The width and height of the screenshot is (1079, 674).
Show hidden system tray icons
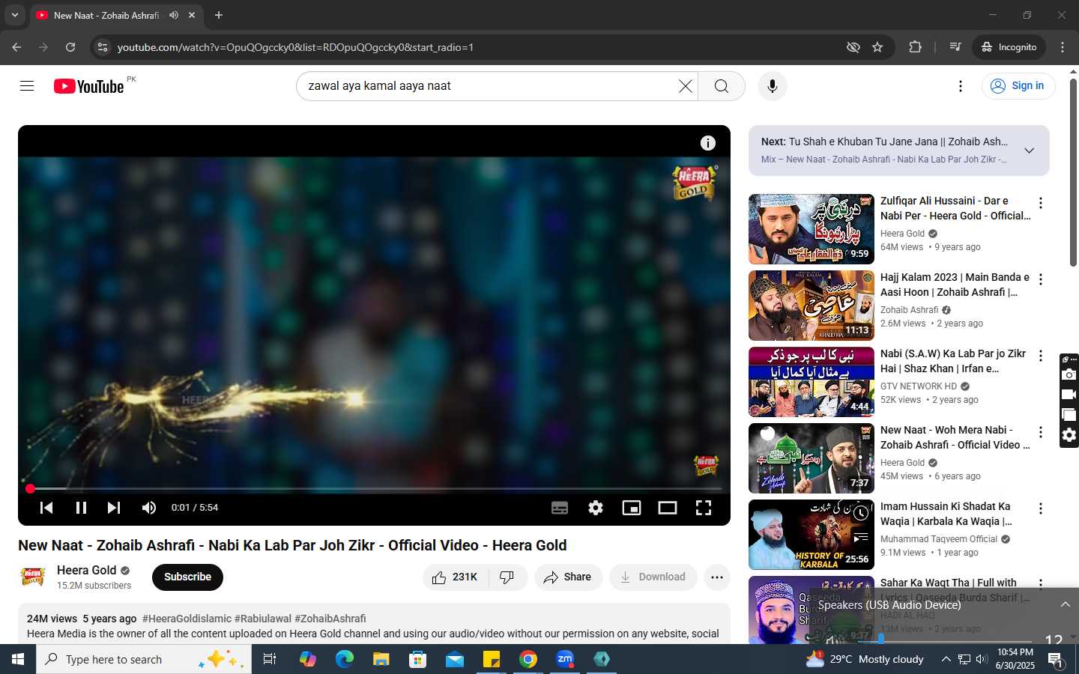pyautogui.click(x=946, y=659)
